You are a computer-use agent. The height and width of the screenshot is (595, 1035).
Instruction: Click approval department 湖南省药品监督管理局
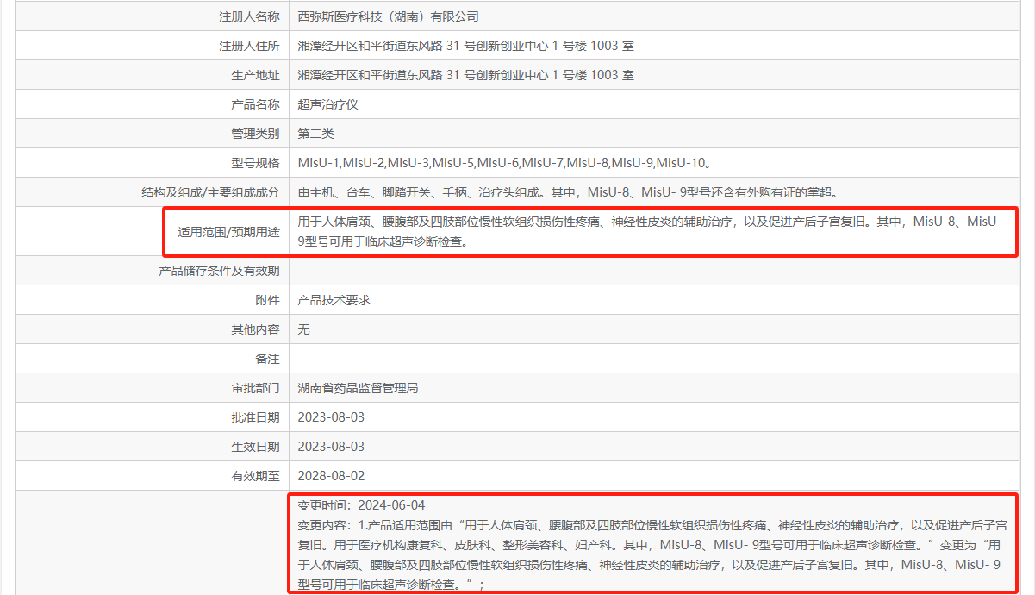pyautogui.click(x=358, y=388)
